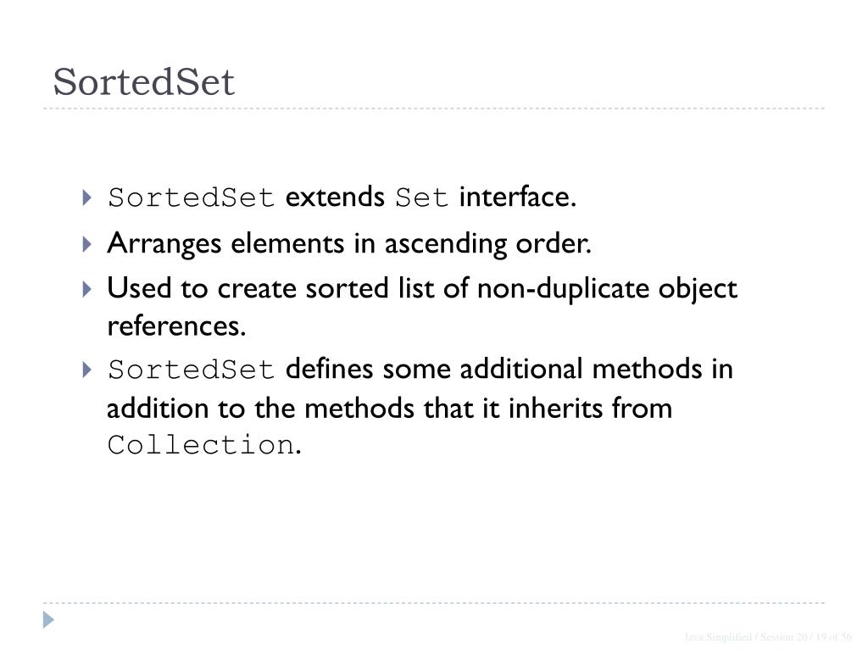868x651 pixels.
Task: Click monospace 'SortedSet' in the fourth bullet
Action: click(x=191, y=370)
